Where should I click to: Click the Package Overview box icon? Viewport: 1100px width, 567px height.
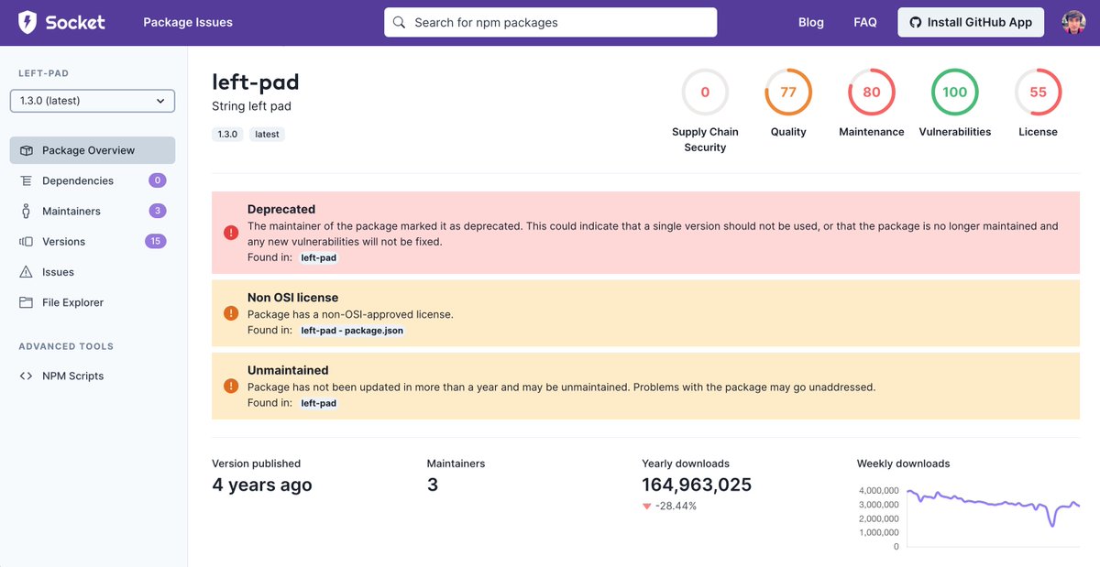pos(26,150)
